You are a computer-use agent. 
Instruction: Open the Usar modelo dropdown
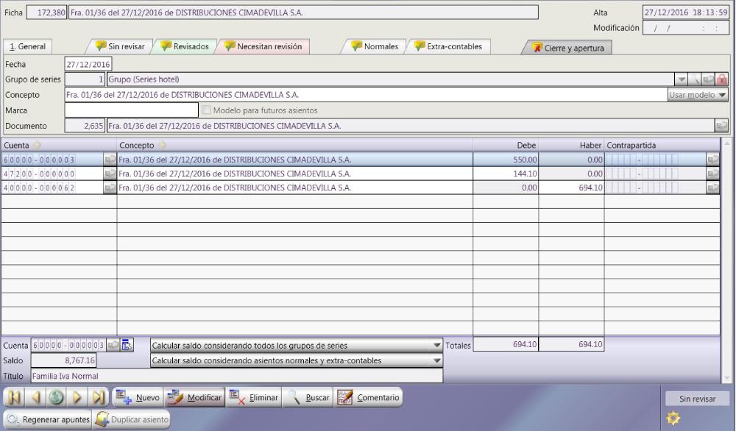click(x=697, y=95)
